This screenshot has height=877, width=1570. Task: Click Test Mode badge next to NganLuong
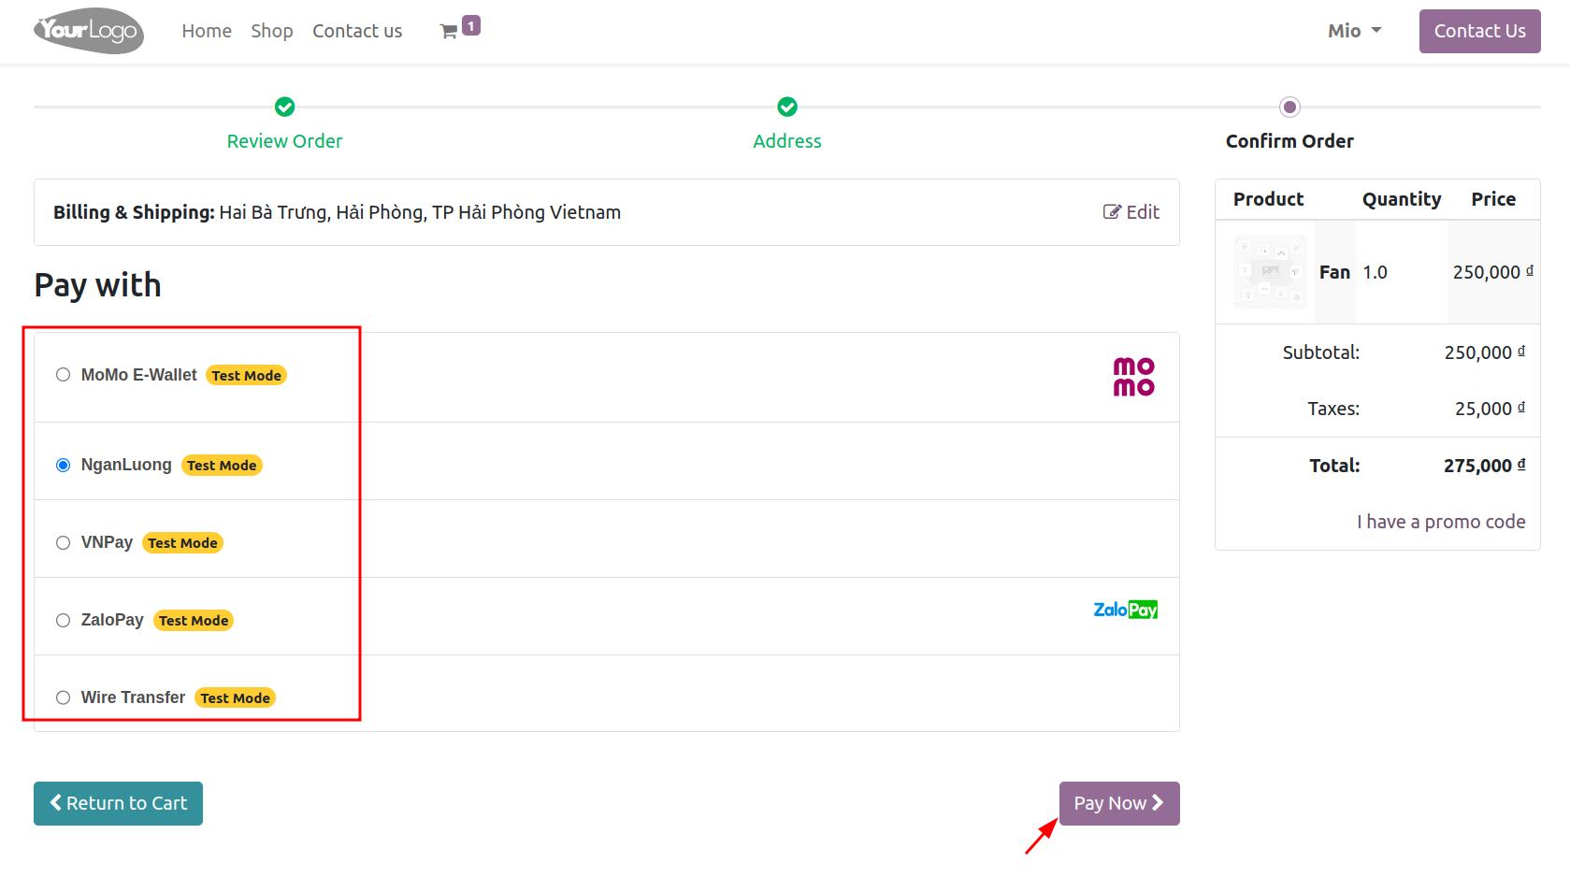point(222,466)
